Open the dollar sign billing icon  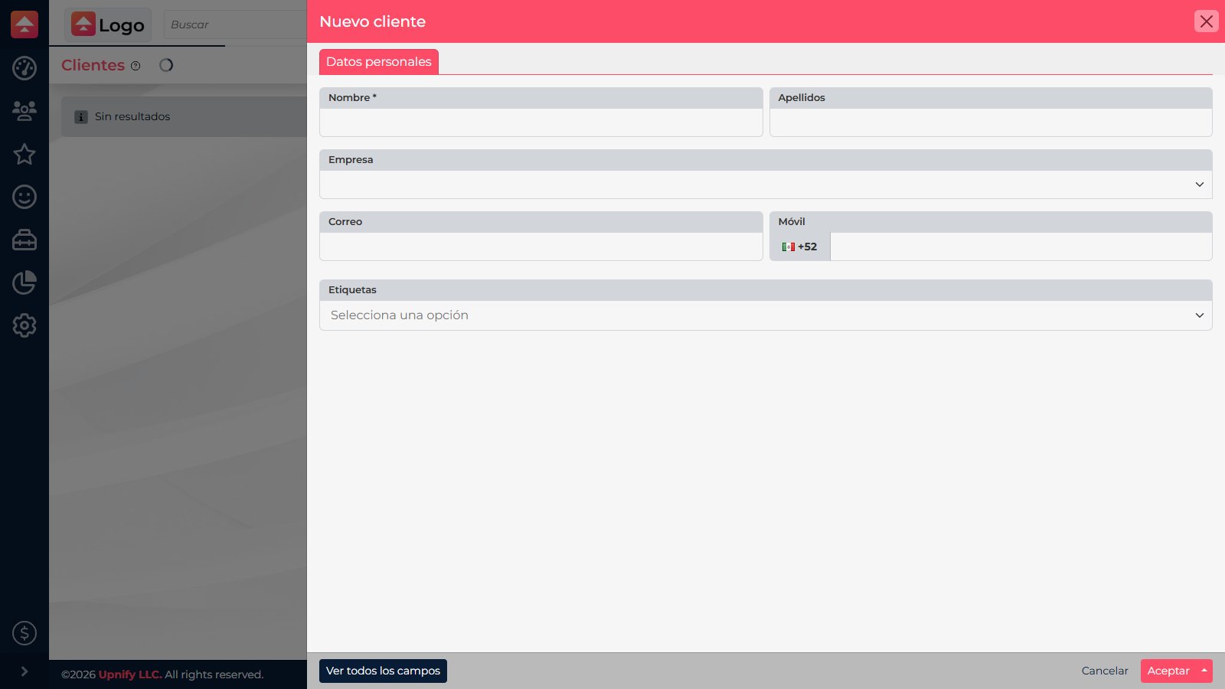[24, 633]
